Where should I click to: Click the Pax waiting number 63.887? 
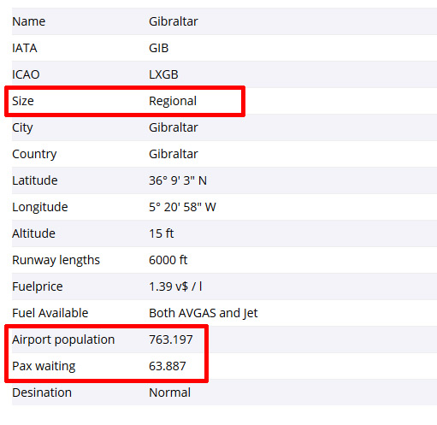coord(168,366)
